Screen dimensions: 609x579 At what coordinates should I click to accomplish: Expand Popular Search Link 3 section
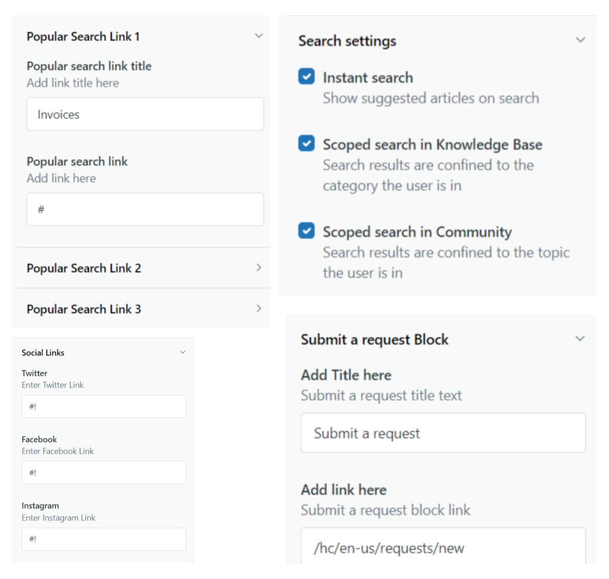(259, 309)
